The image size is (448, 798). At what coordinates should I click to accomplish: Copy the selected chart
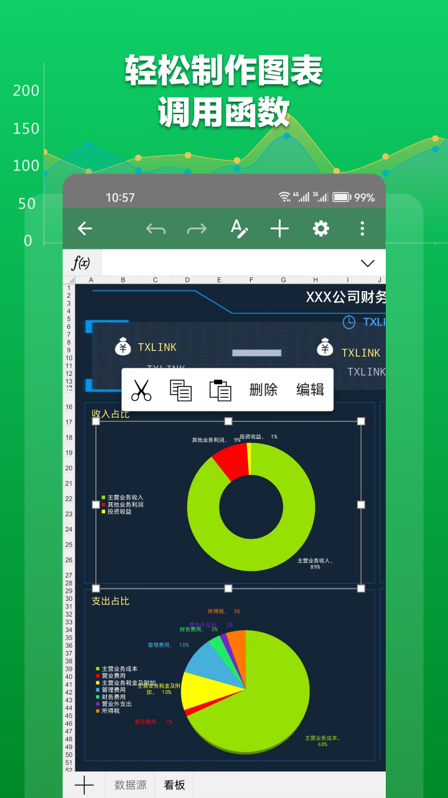pos(180,390)
